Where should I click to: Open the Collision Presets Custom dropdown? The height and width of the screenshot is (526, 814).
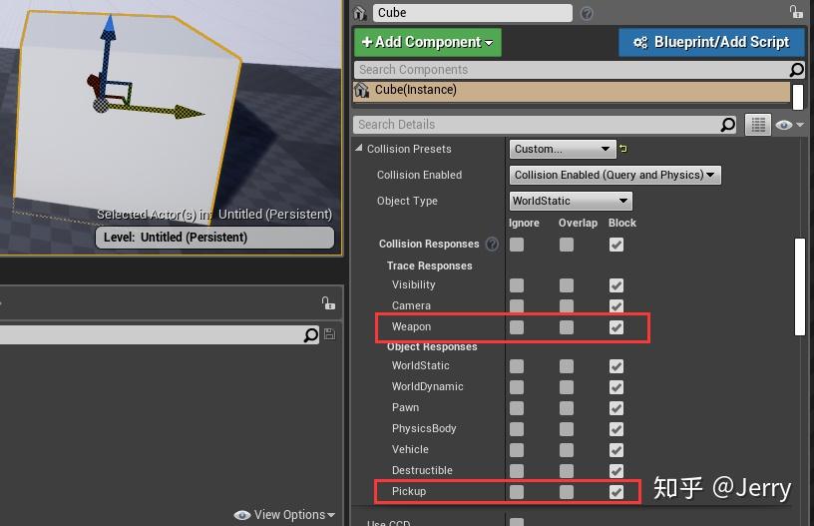coord(563,149)
